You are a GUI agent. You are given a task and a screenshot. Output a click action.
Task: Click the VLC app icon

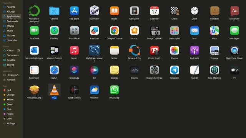[54, 90]
